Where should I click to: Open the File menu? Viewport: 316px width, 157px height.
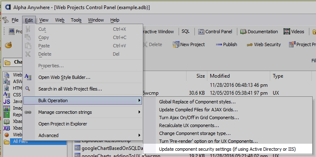click(x=15, y=20)
